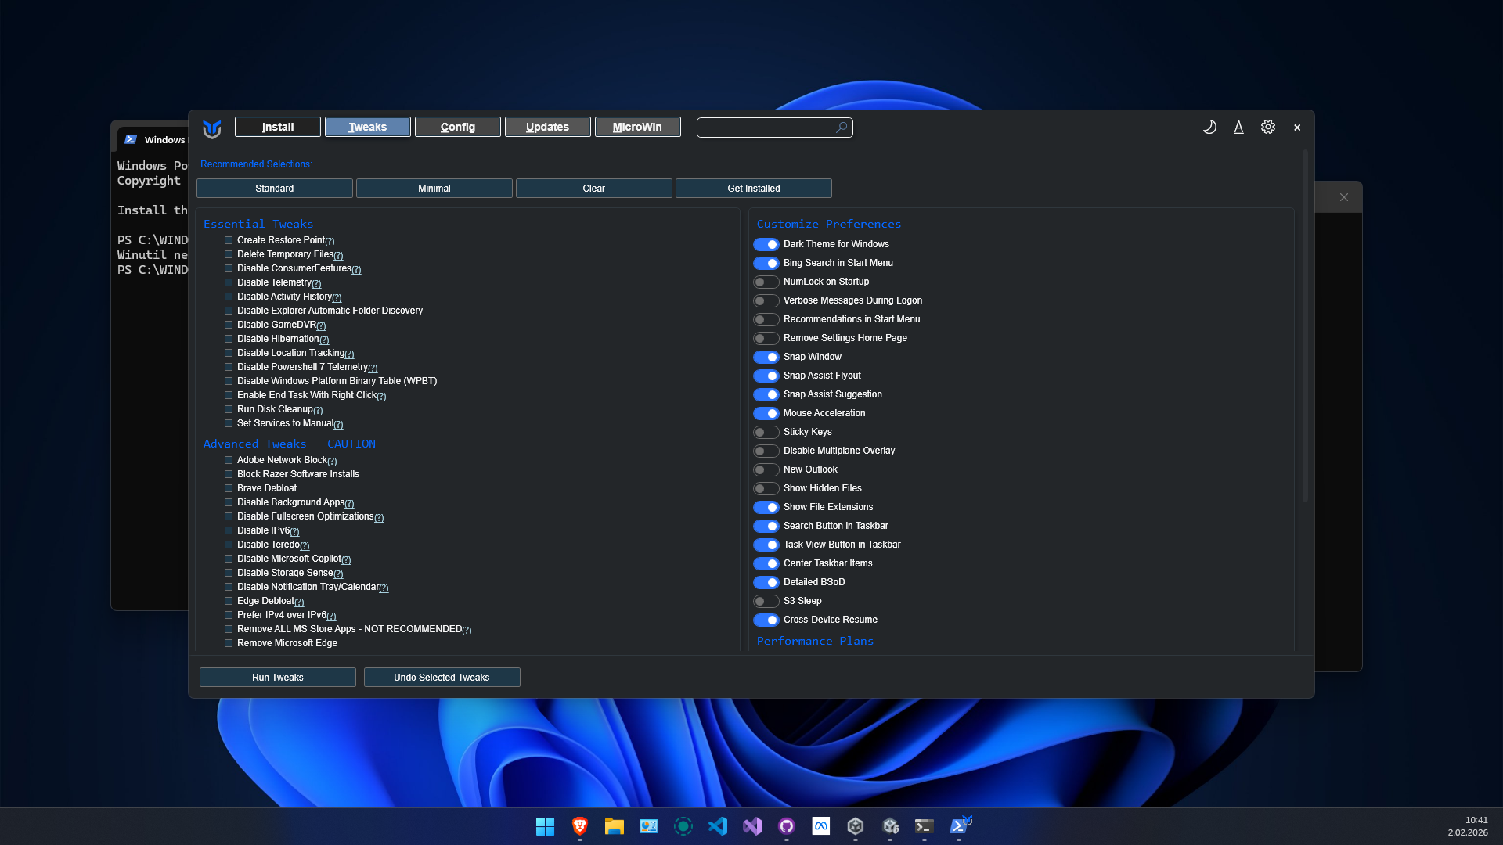Open Visual Studio Code from taskbar

click(718, 826)
